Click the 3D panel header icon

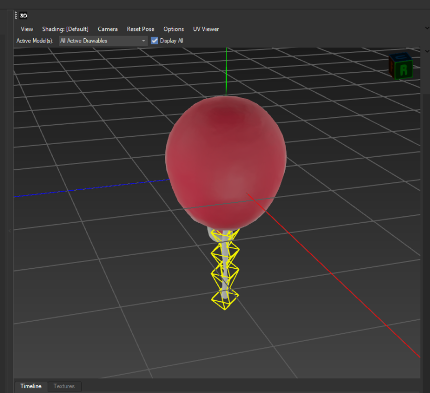point(24,16)
